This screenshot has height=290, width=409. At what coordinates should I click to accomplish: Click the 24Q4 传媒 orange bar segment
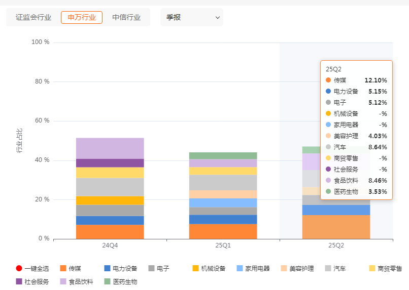(110, 232)
